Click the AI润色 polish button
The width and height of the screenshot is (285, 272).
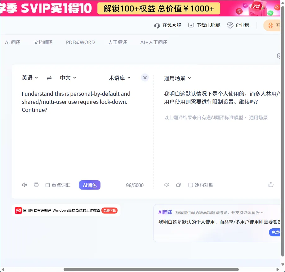pyautogui.click(x=90, y=185)
